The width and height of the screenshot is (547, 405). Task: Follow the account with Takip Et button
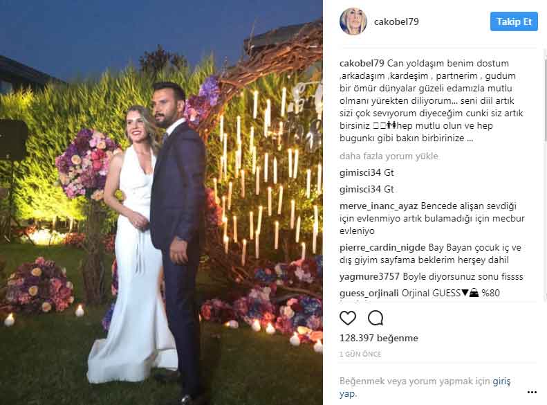[514, 21]
